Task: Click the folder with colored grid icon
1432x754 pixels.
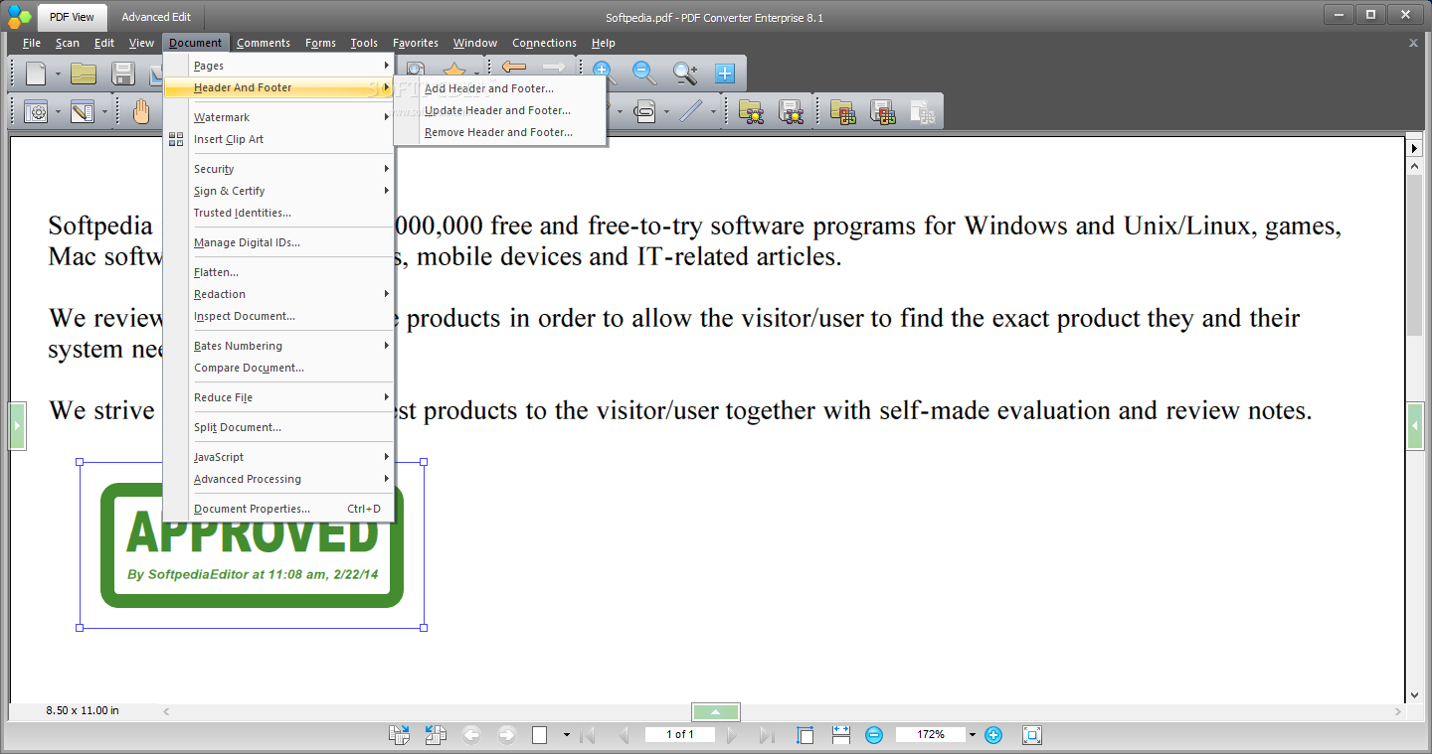Action: coord(842,111)
